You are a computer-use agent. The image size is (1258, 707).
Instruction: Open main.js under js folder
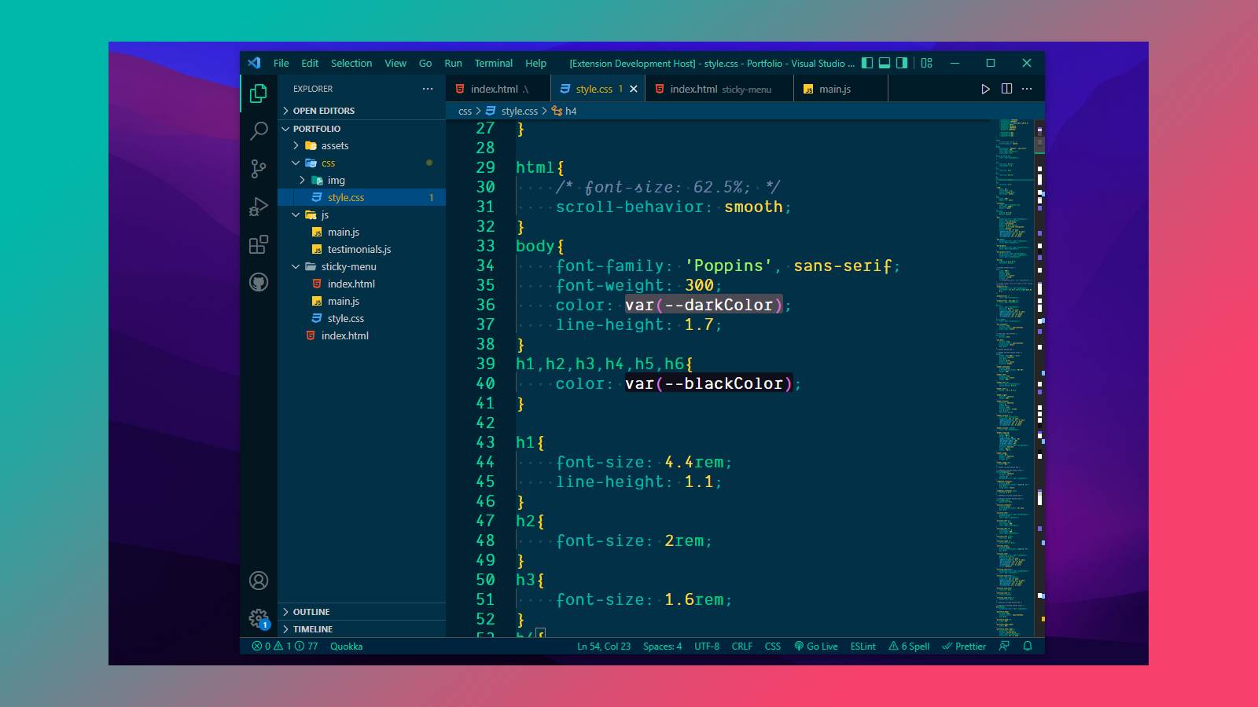pyautogui.click(x=362, y=232)
